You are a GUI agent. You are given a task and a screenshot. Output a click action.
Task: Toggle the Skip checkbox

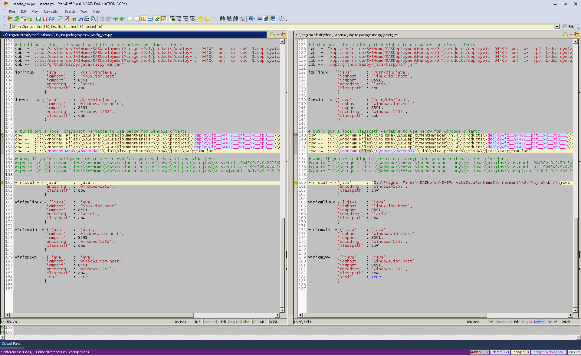pos(565,26)
